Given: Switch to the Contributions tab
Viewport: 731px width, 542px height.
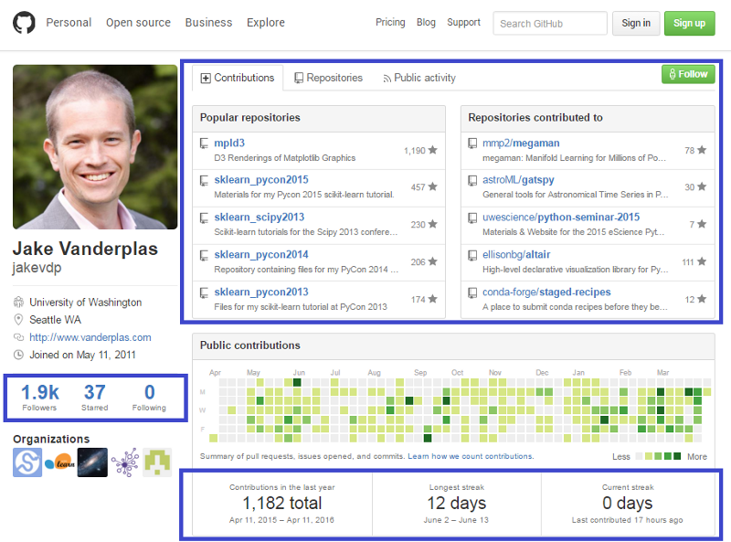Looking at the screenshot, I should 238,78.
